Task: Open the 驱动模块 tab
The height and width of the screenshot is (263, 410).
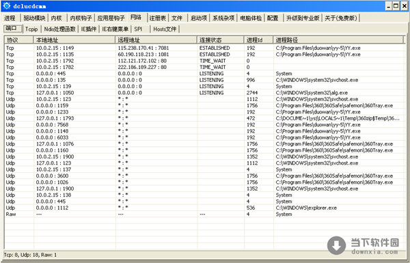Action: pyautogui.click(x=34, y=18)
